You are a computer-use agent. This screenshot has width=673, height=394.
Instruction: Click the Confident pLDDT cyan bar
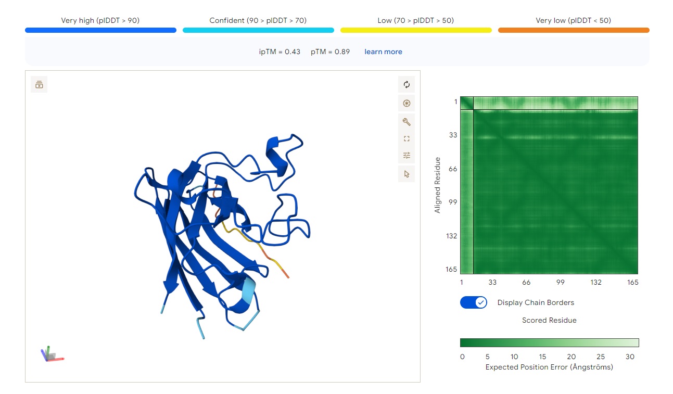pyautogui.click(x=258, y=30)
